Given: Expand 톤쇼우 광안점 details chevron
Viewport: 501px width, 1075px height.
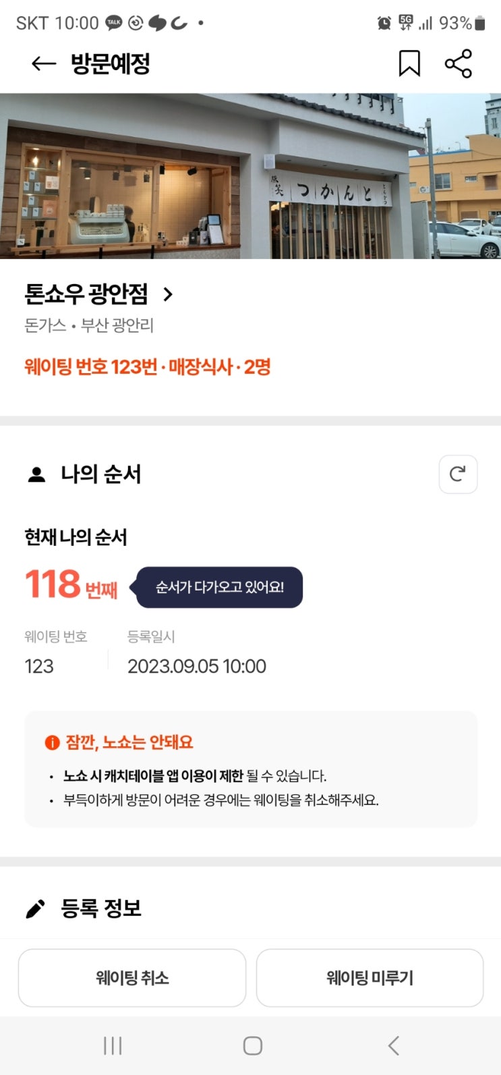Looking at the screenshot, I should (x=168, y=294).
